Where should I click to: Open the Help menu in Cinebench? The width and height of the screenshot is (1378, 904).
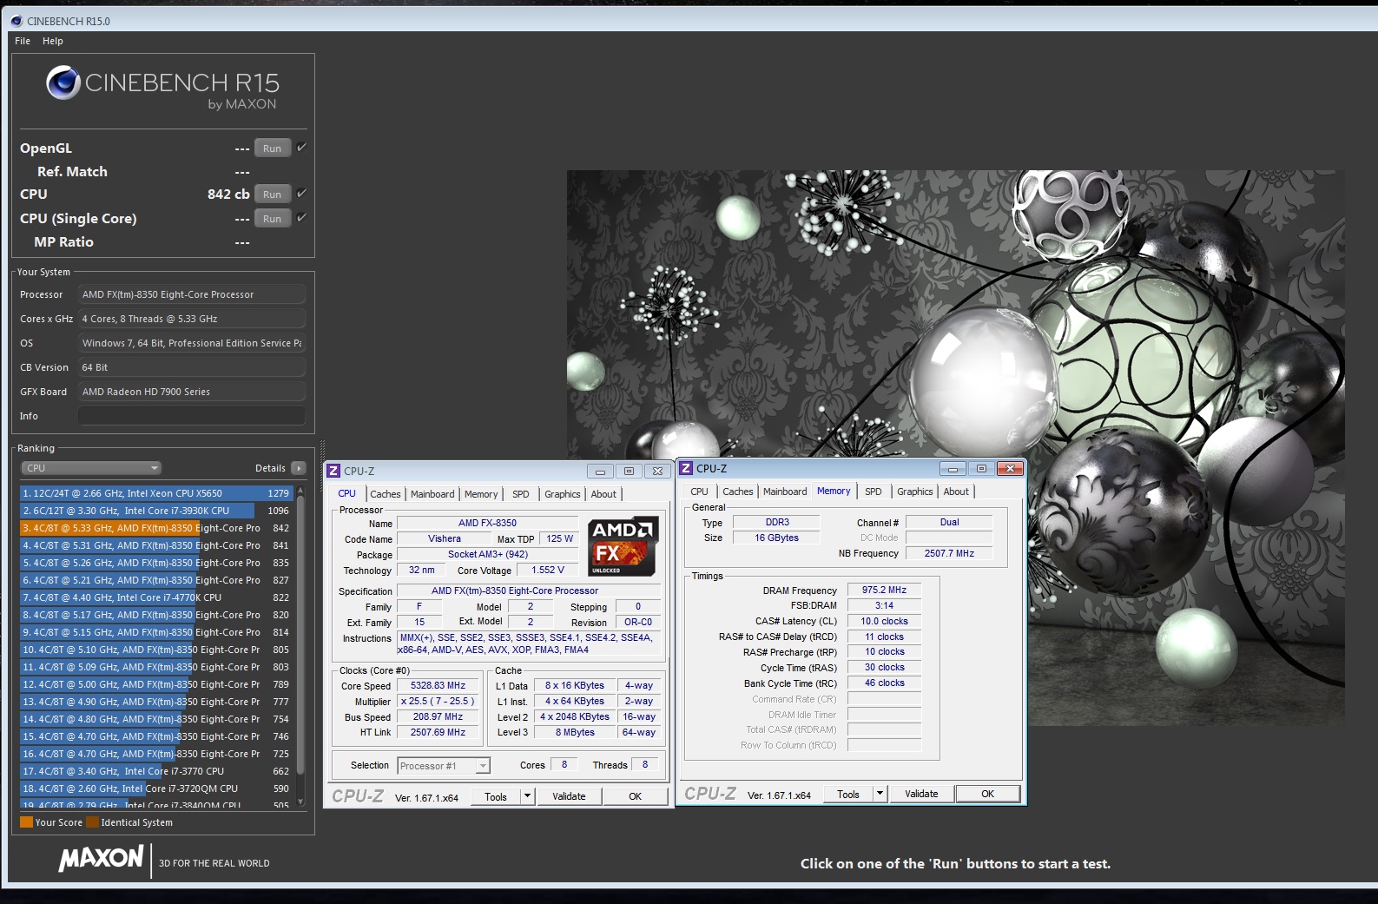(53, 41)
